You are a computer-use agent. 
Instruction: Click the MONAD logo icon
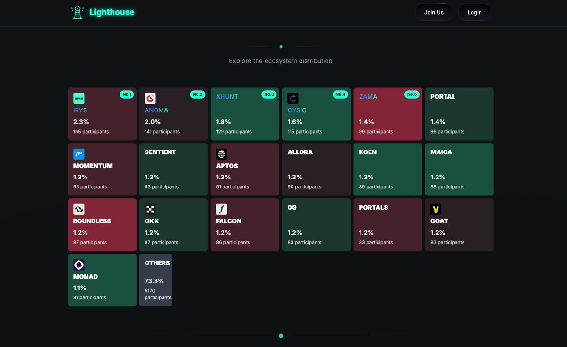(x=78, y=265)
